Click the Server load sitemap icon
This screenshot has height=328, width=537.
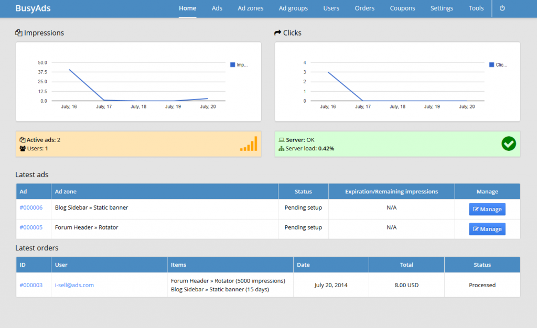tap(282, 149)
